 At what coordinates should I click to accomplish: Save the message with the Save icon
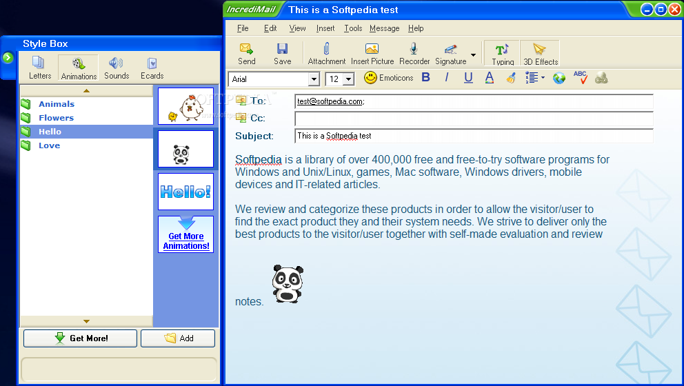pos(282,54)
